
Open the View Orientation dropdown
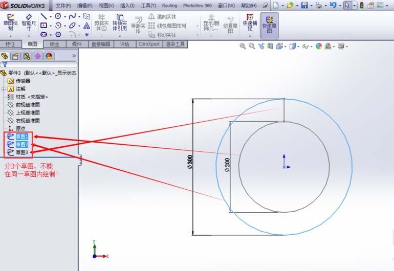285,47
